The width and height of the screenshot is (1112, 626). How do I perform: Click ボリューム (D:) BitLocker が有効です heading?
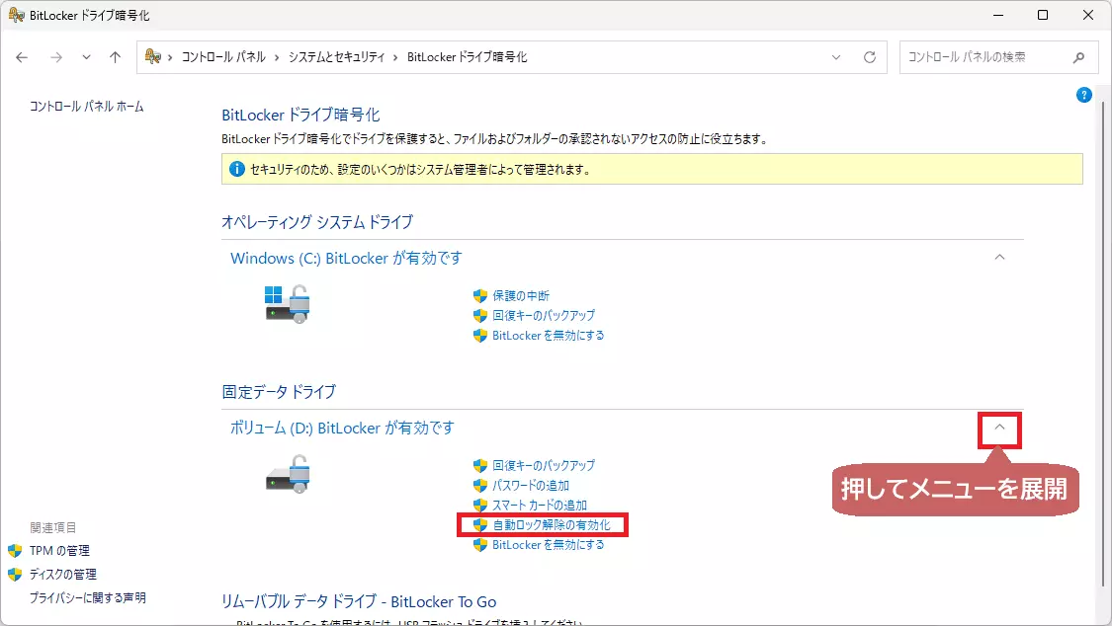(342, 429)
